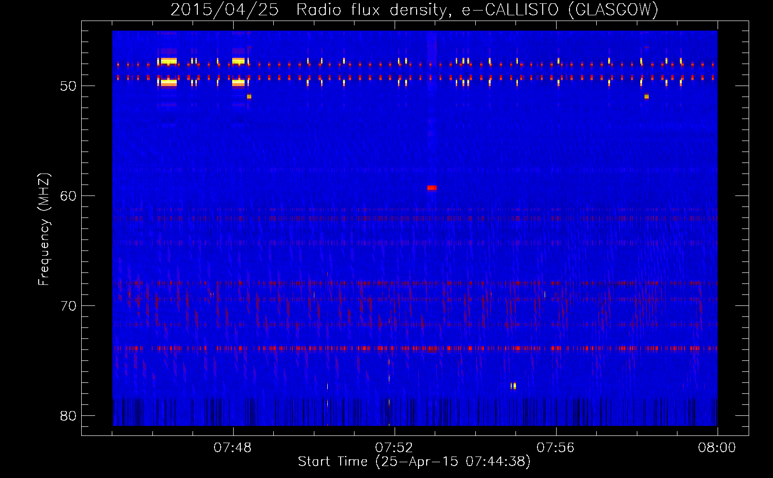This screenshot has height=478, width=773.
Task: Click the red burst marker near 59 MHz
Action: [432, 188]
